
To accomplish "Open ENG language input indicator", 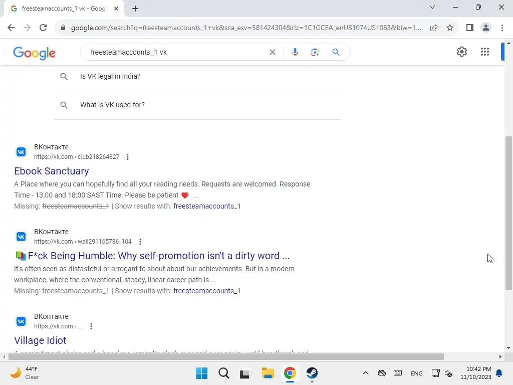I will coord(416,373).
